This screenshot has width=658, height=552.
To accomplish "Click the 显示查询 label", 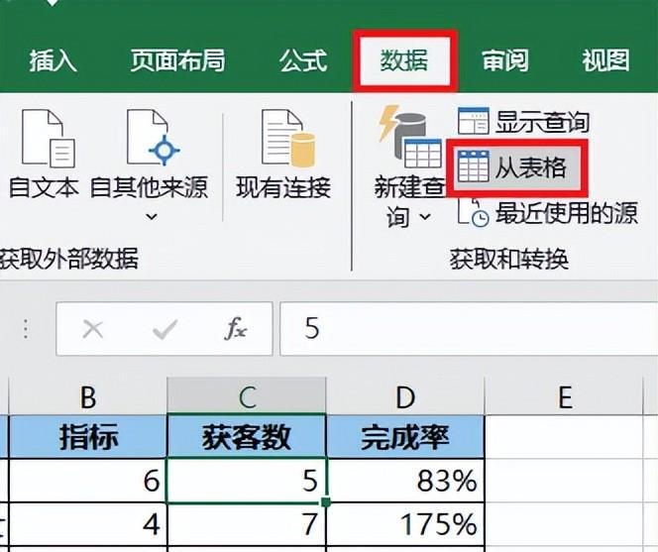I will 542,122.
